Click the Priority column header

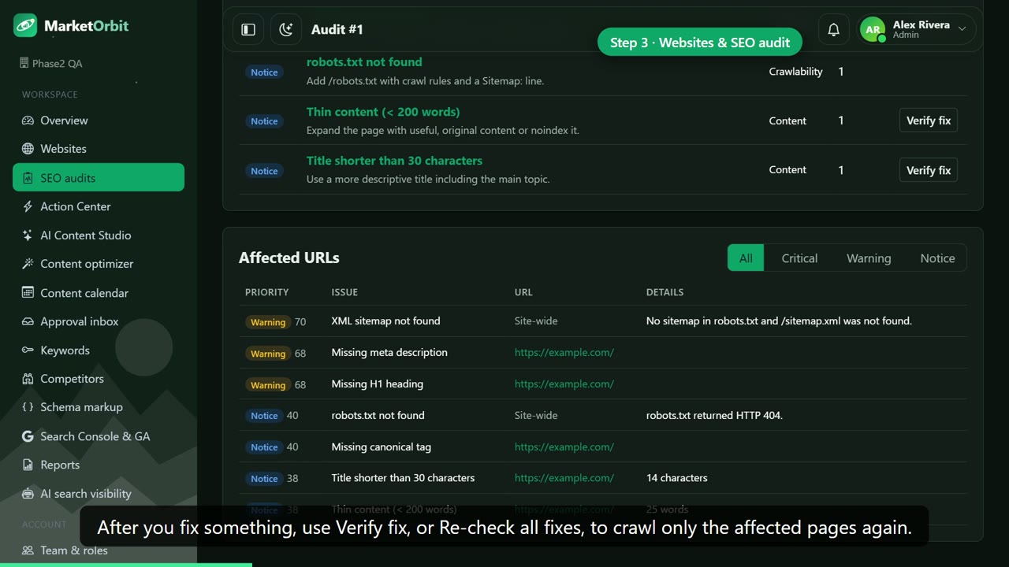267,292
